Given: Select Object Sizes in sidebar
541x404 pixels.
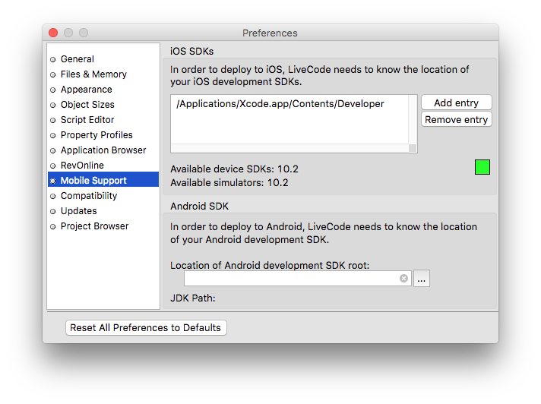Looking at the screenshot, I should pyautogui.click(x=87, y=105).
